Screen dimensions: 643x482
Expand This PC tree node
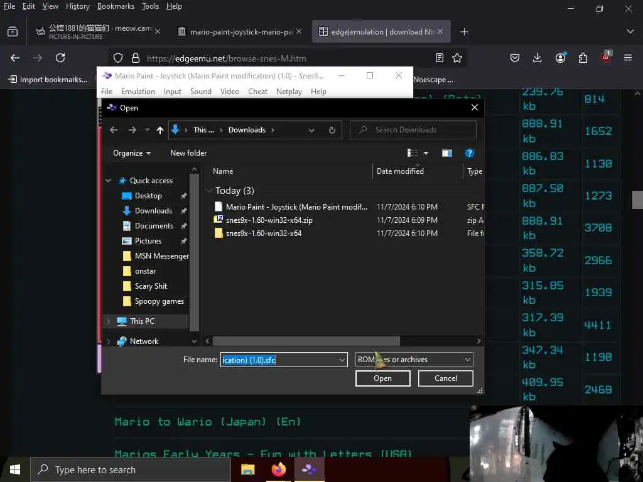click(108, 321)
